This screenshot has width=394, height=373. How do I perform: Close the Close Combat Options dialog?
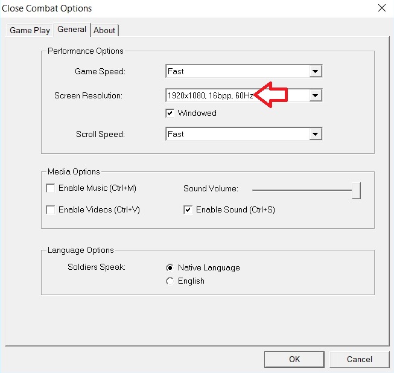coord(382,8)
